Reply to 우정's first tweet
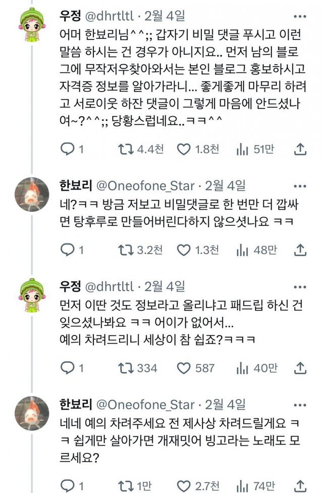323x493 pixels. 67,149
